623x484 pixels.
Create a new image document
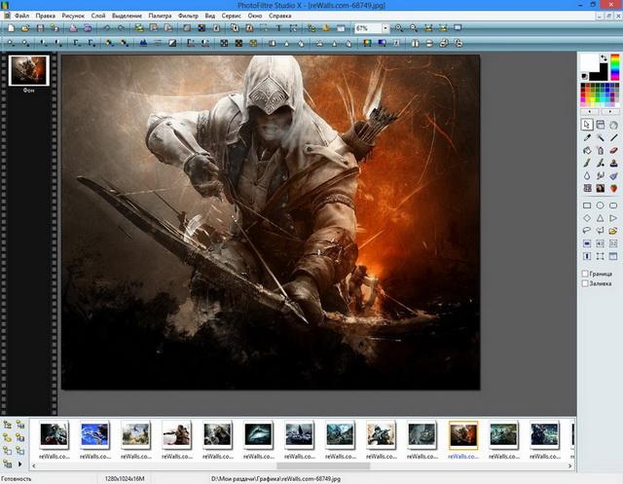(11, 28)
